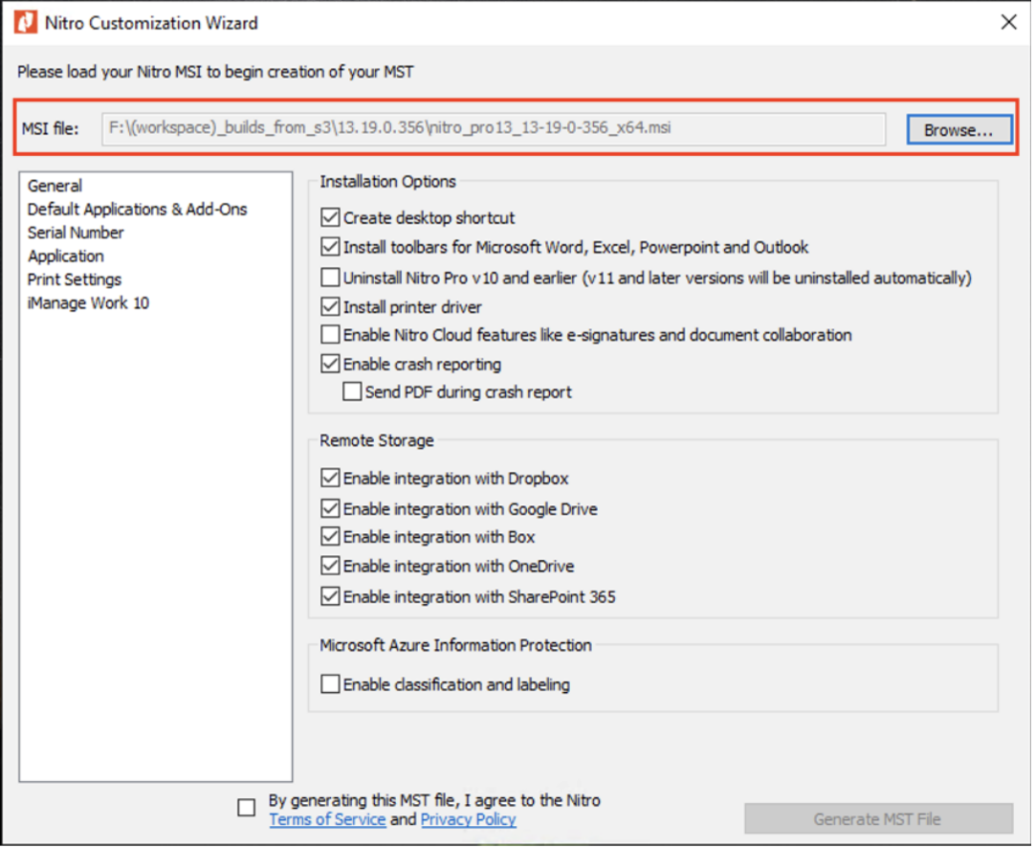The image size is (1035, 848).
Task: Open the Privacy Policy link
Action: point(468,819)
